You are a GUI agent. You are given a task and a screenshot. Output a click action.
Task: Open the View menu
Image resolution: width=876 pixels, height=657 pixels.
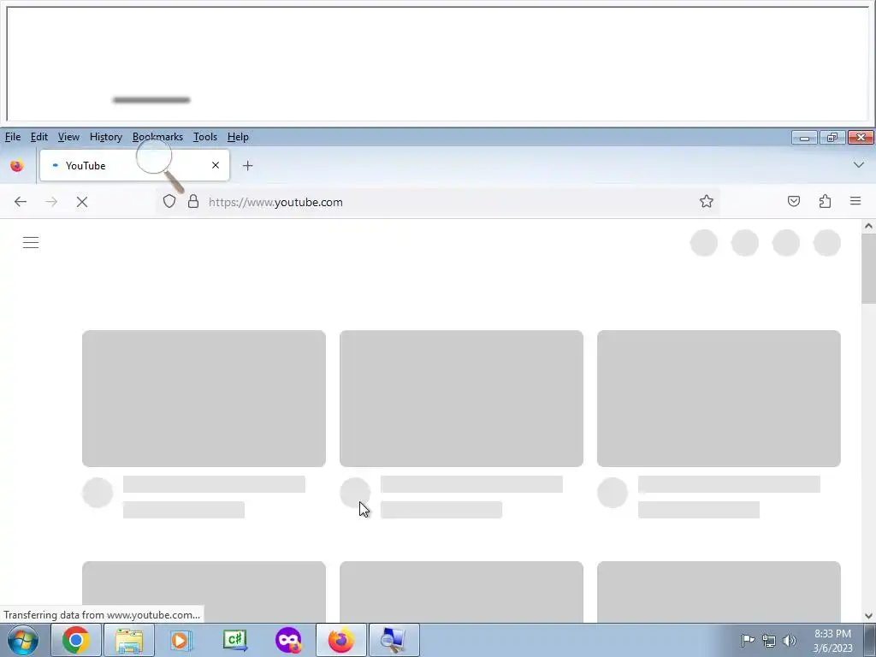pos(68,137)
